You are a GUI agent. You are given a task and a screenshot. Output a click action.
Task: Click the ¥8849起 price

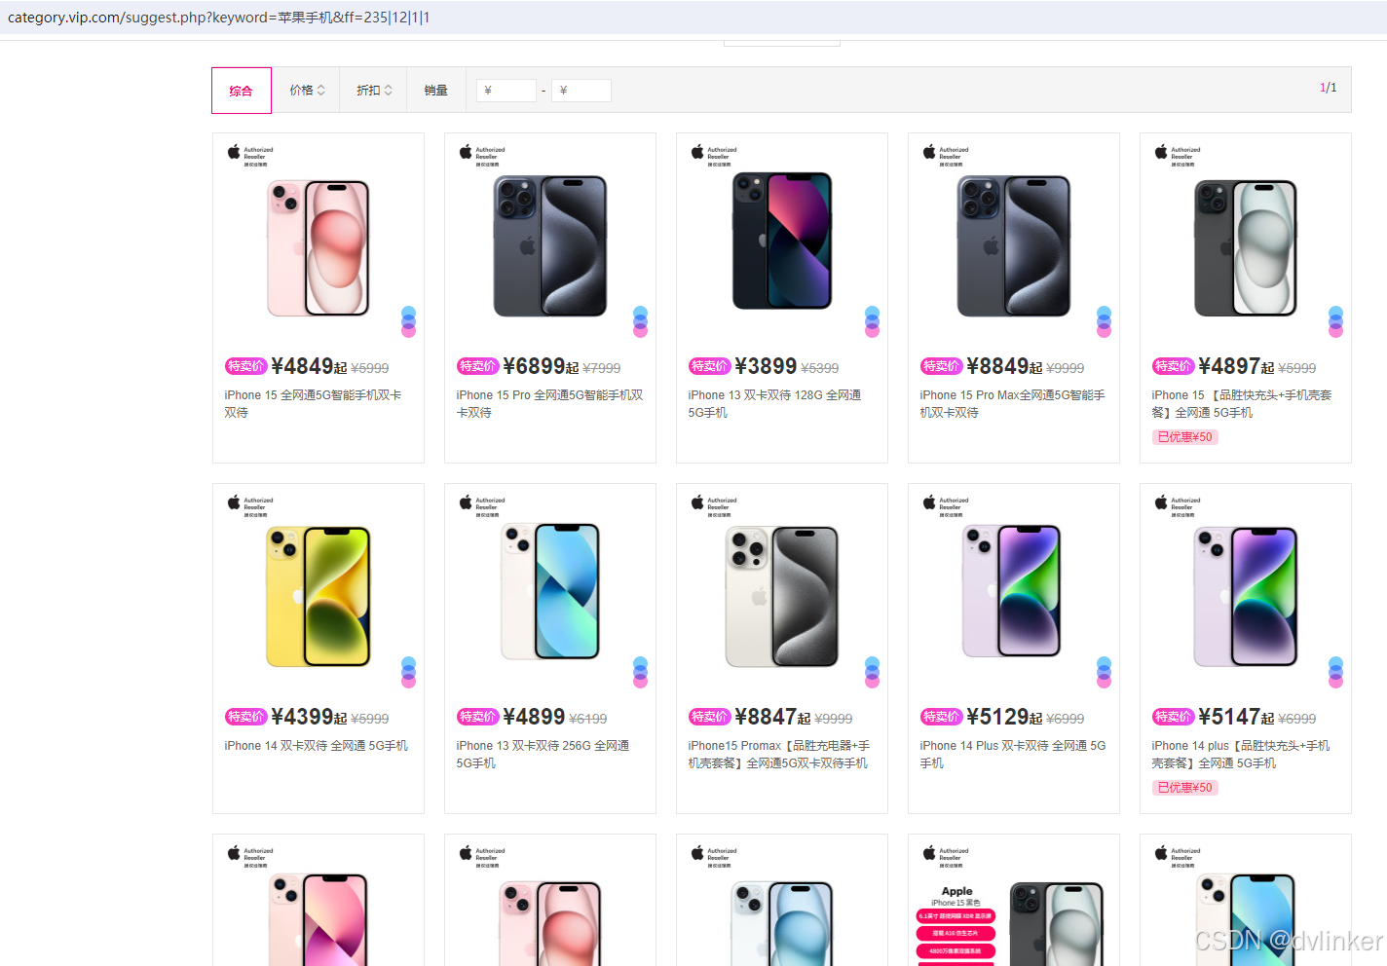point(1004,366)
